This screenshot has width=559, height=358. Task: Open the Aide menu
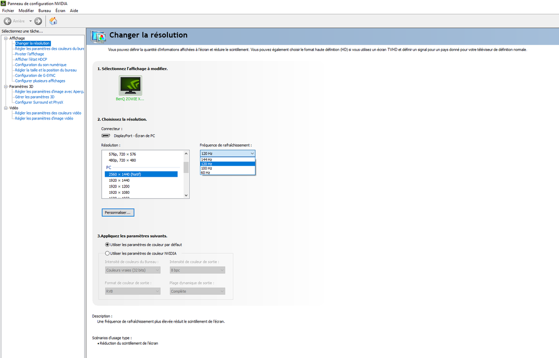coord(74,11)
